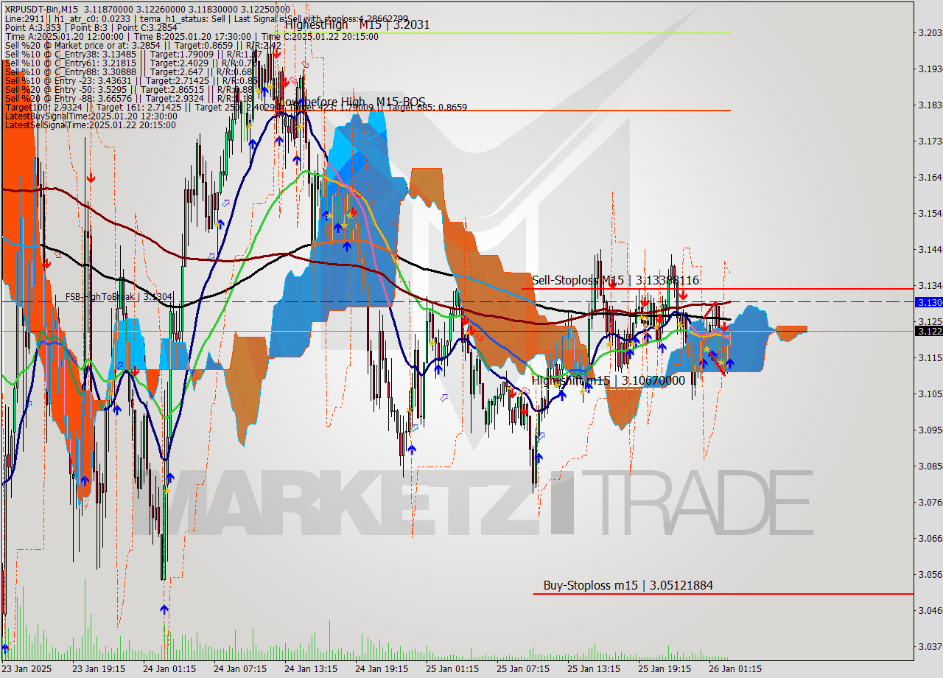Image resolution: width=943 pixels, height=678 pixels.
Task: Click the '24 Jan 13:15' time axis label
Action: 311,669
